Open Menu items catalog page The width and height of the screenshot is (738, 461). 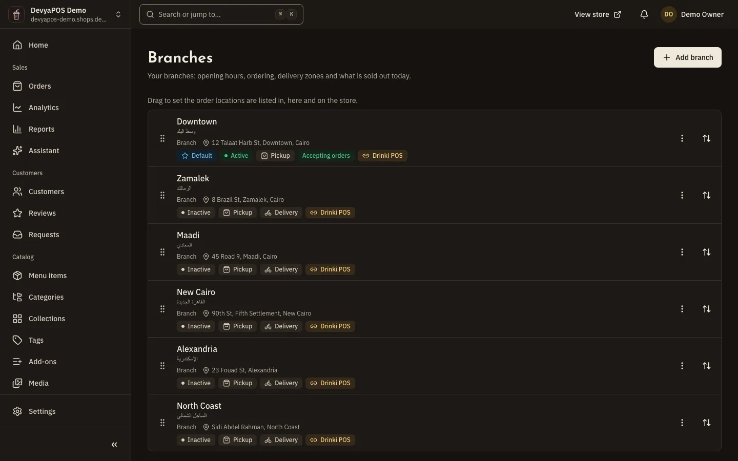click(x=66, y=276)
